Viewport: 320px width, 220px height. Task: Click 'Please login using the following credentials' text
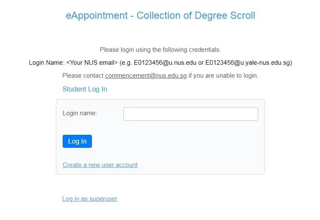click(x=160, y=50)
